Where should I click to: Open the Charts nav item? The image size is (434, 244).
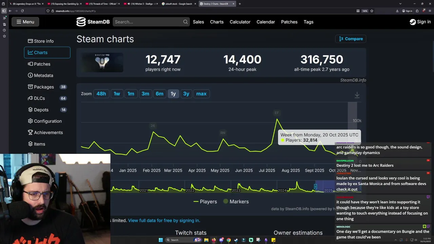click(217, 22)
